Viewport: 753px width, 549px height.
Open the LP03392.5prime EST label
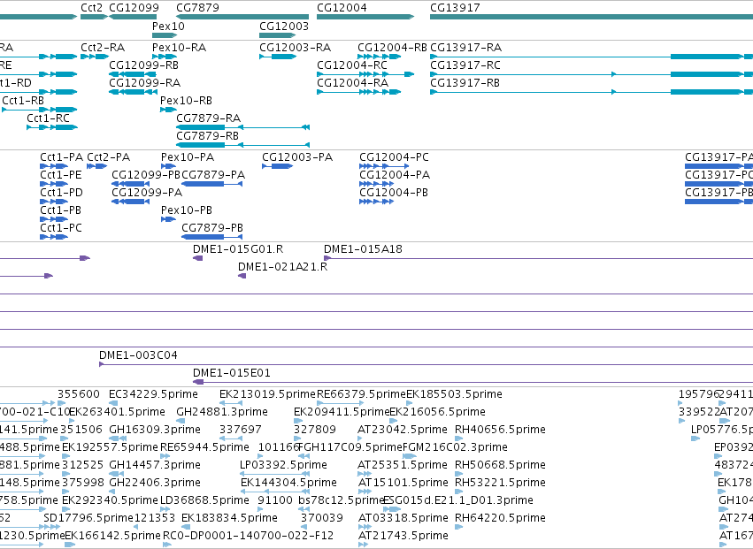[x=283, y=466]
